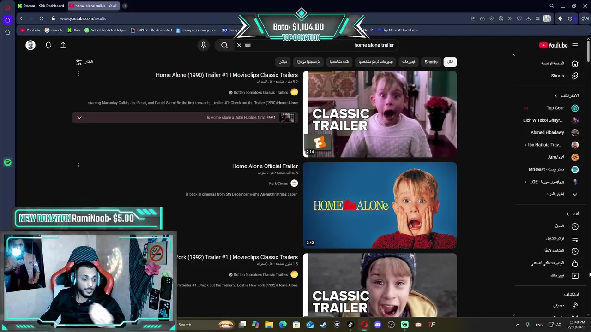The width and height of the screenshot is (591, 332).
Task: Play the Home Alone 1990 Classic Trailer thumbnail
Action: pos(380,114)
